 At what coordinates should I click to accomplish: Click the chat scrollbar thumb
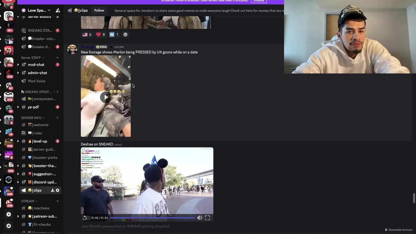[414, 198]
